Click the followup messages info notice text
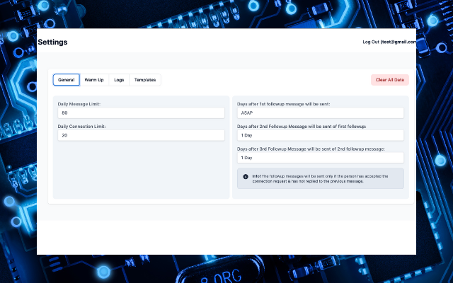 (x=320, y=179)
